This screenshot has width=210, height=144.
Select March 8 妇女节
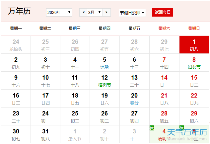194,63
